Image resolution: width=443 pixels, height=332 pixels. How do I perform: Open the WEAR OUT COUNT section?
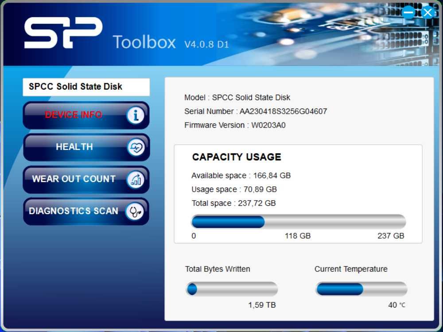86,180
